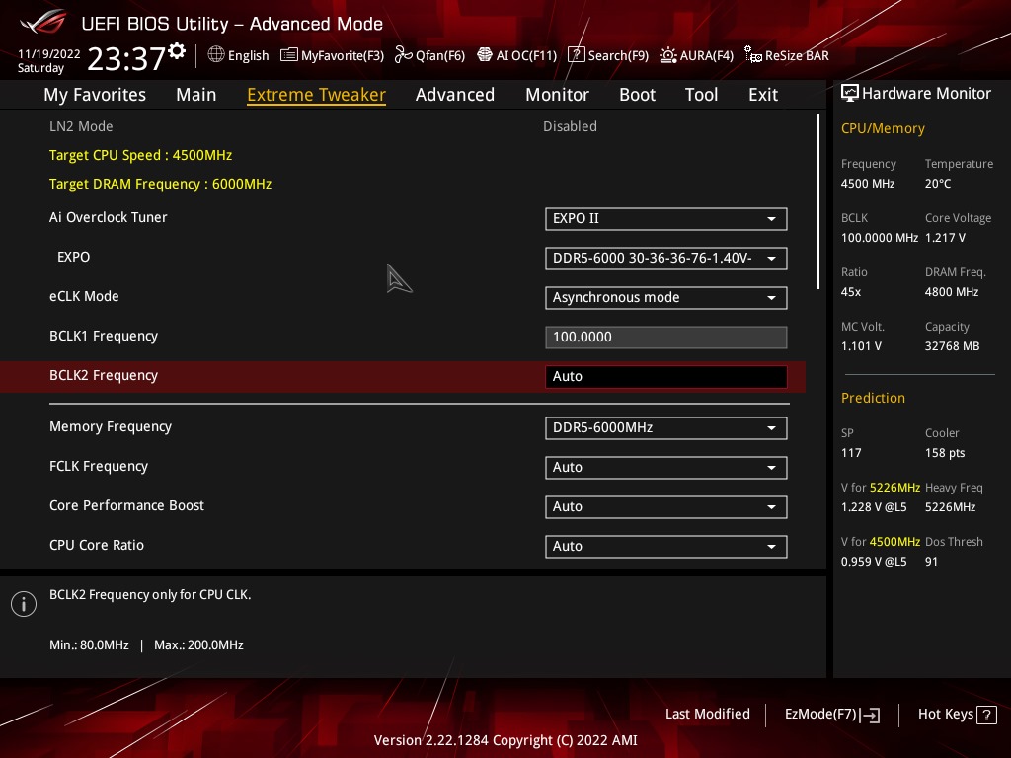Select the Ai Overclock Tuner label
Screen dimensions: 1011x758
109,217
